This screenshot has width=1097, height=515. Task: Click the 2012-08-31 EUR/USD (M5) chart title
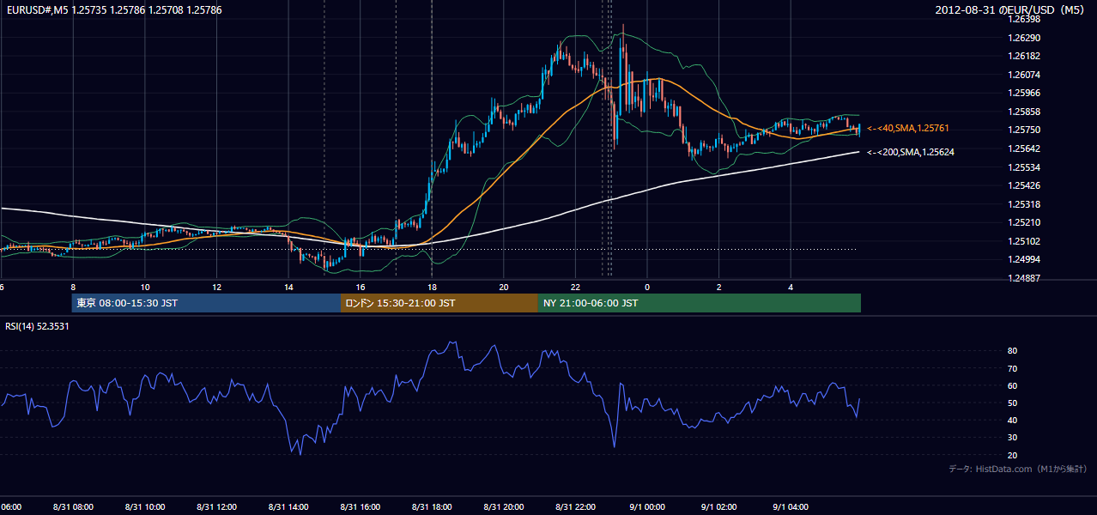(x=1011, y=9)
